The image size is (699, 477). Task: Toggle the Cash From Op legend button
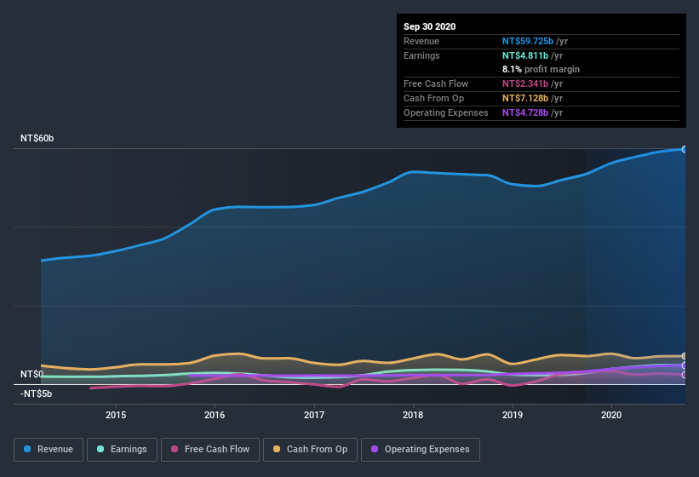310,450
